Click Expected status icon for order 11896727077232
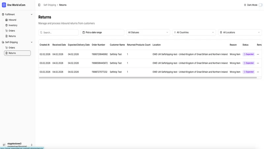Screen dimensions: 264x149 point(245,72)
